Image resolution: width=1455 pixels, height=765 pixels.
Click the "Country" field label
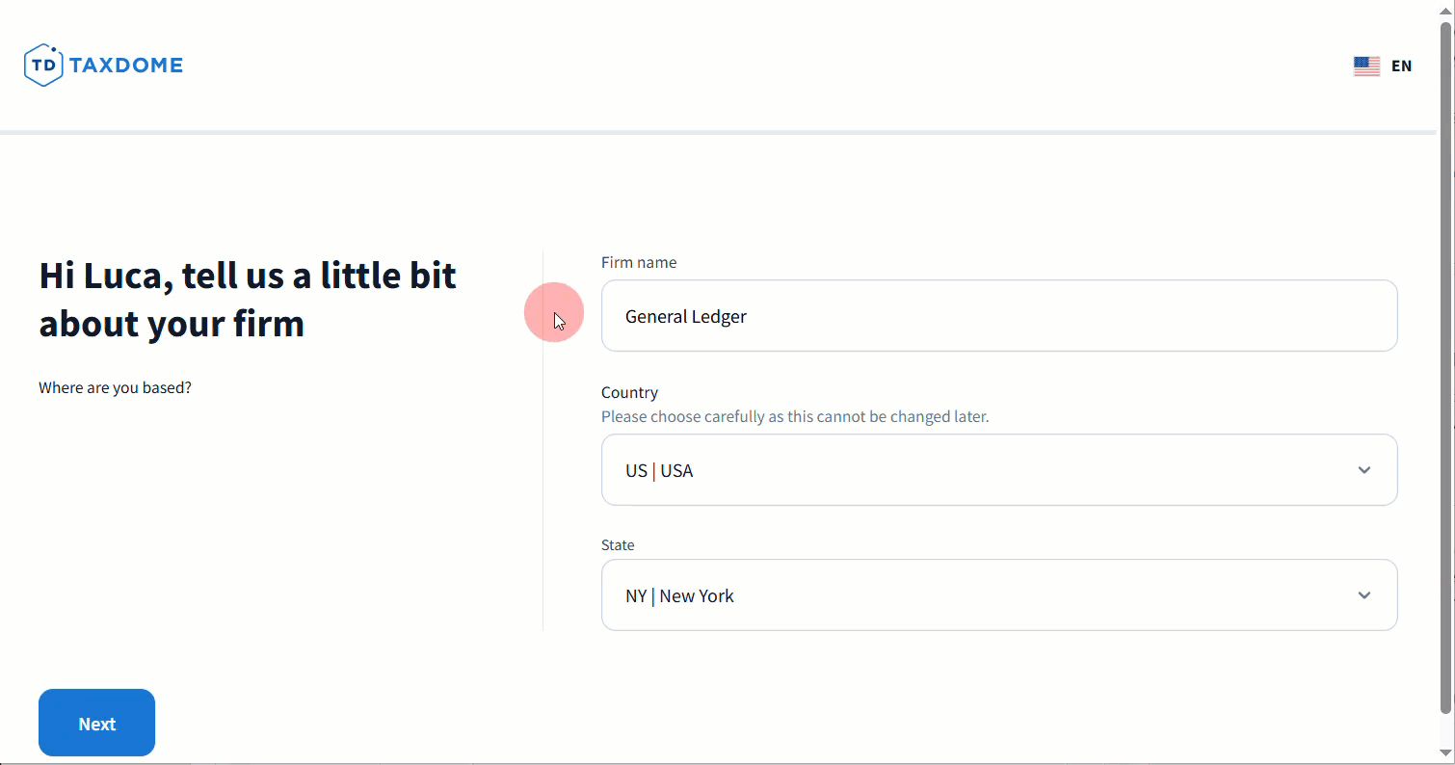[x=629, y=392]
